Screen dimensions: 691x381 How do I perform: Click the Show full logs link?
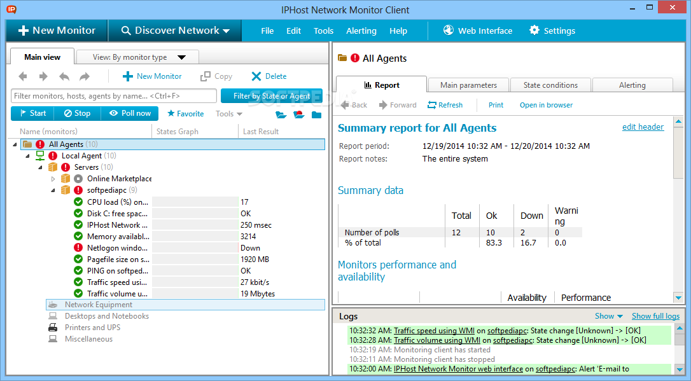[656, 316]
